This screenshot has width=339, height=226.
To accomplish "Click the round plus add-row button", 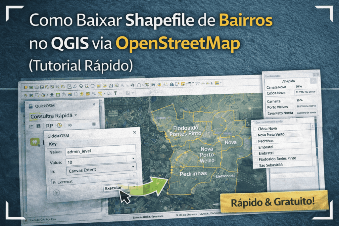I will (56, 193).
